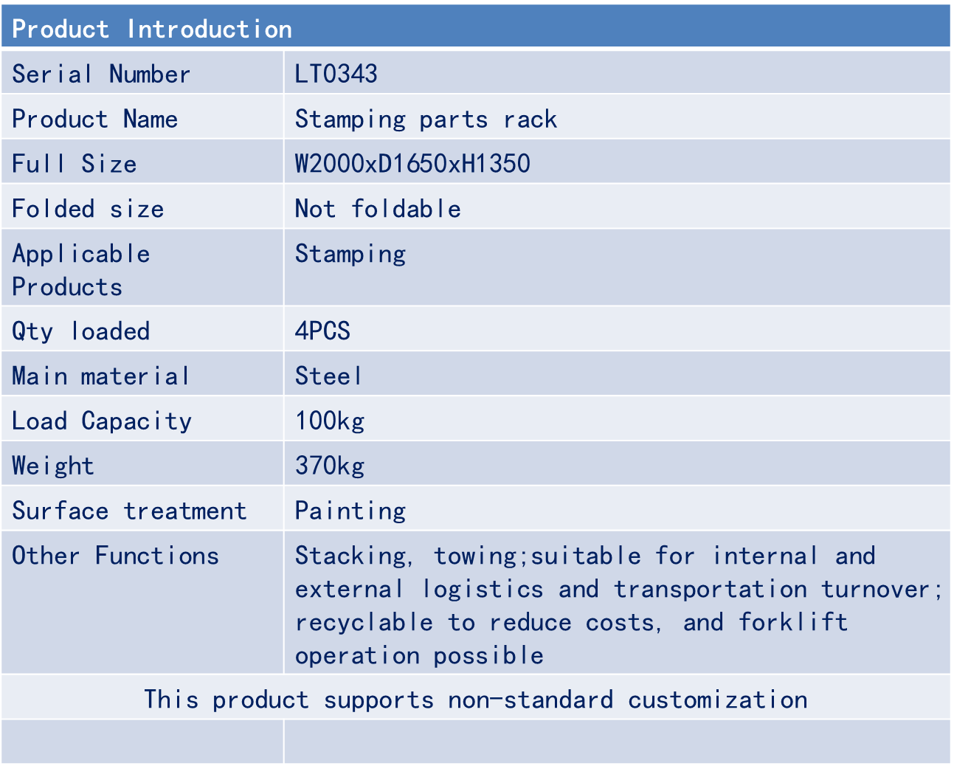Select the Full Size label cell
Screen dimensions: 954x766
[x=75, y=164]
